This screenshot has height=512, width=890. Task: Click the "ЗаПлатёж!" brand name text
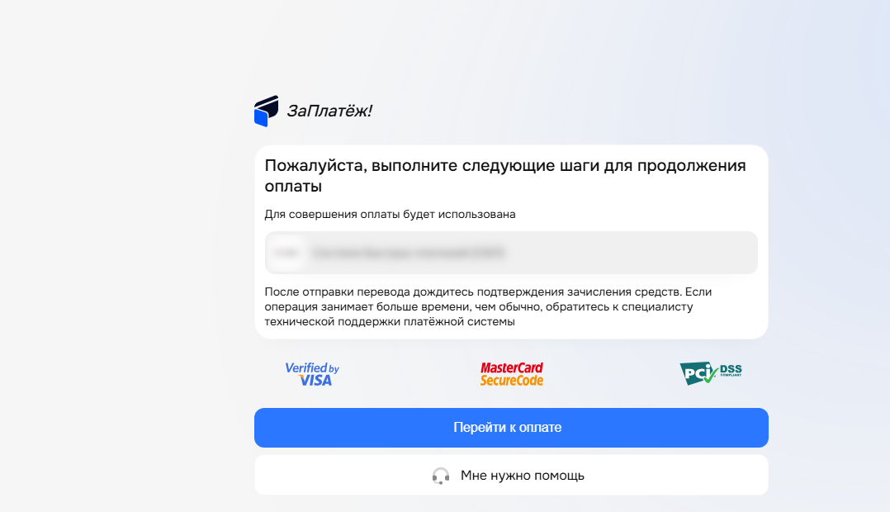click(x=329, y=111)
